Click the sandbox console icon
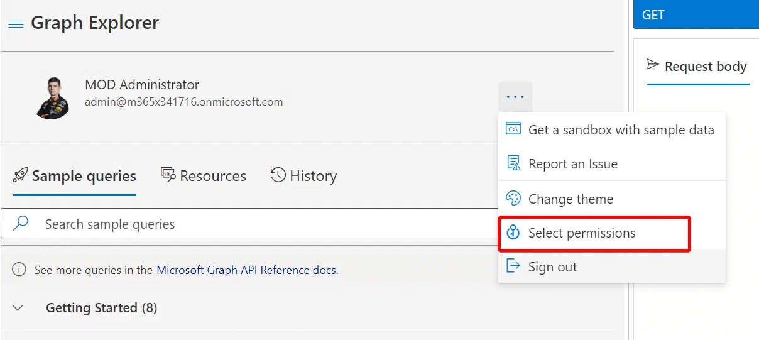The image size is (759, 340). 513,129
